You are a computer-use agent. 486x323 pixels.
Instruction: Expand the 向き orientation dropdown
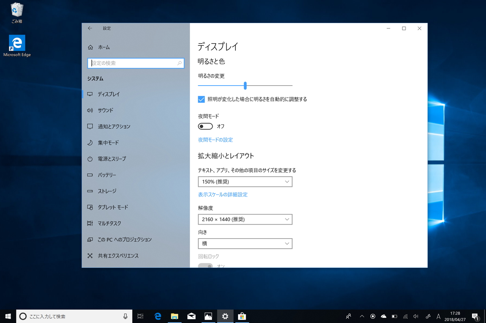[x=245, y=243]
